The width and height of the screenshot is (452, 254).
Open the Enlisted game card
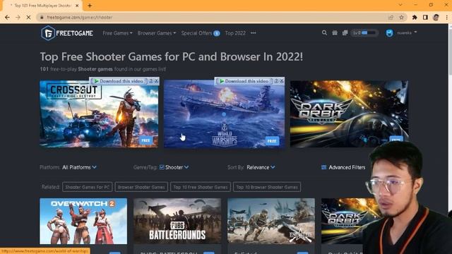coord(271,221)
